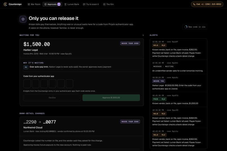
Task: Click the Try to scam it chat icon
Action: coord(84,4)
